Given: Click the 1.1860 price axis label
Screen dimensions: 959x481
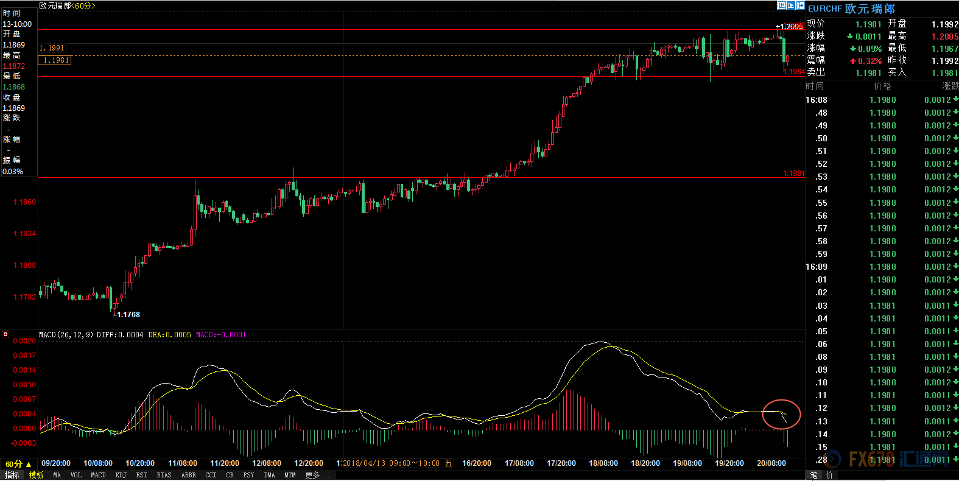Looking at the screenshot, I should point(24,202).
